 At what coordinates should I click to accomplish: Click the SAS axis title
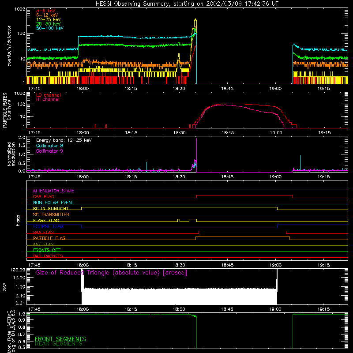tap(5, 287)
